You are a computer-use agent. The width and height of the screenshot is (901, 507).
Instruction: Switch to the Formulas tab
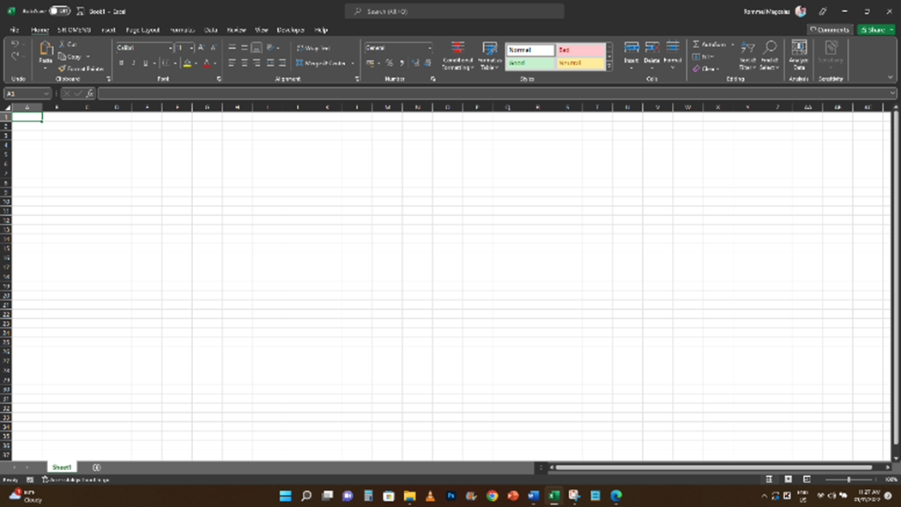(182, 30)
